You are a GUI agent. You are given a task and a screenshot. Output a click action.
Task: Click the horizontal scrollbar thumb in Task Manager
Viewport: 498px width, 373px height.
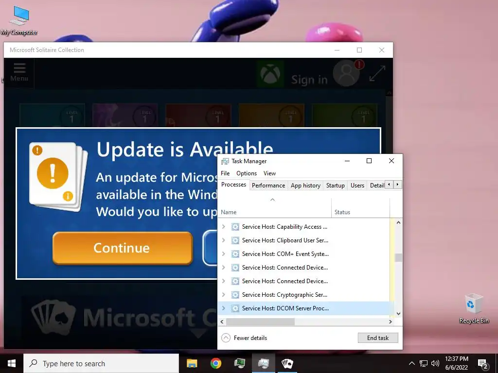261,322
